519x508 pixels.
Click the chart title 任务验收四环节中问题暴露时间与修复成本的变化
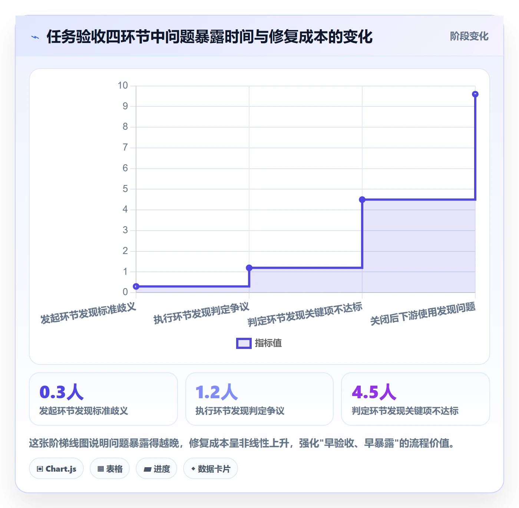point(209,37)
